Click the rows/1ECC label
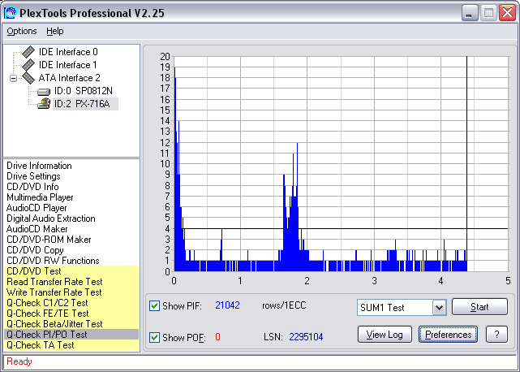The height and width of the screenshot is (372, 520). pos(284,305)
